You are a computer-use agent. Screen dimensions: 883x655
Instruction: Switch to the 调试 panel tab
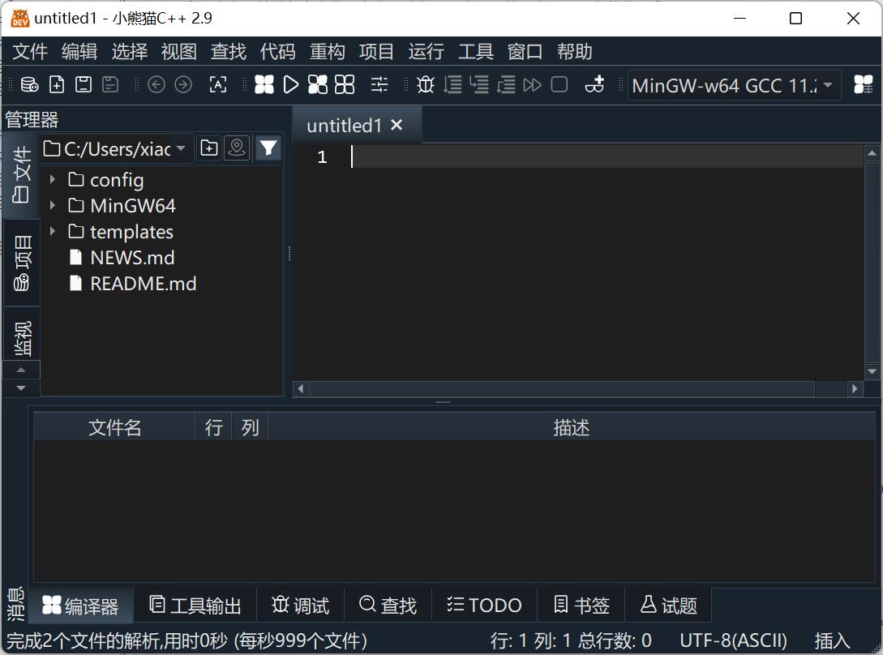[300, 605]
